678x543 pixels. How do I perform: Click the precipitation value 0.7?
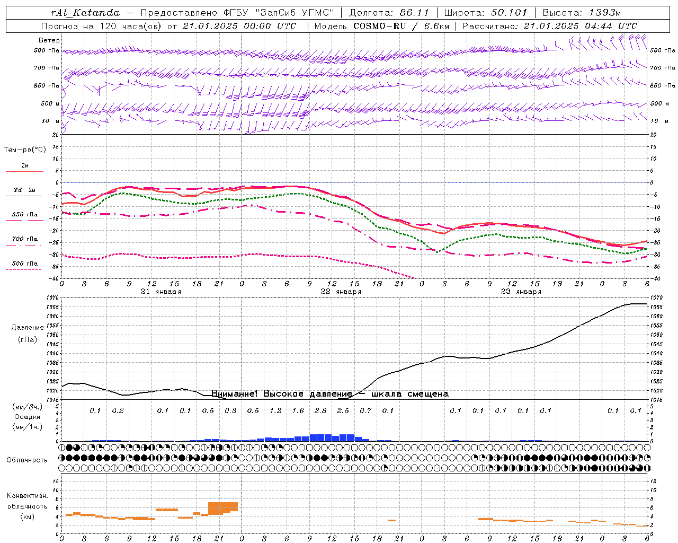click(x=365, y=410)
